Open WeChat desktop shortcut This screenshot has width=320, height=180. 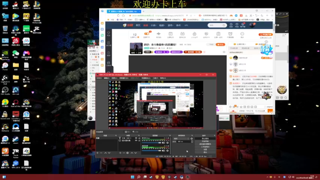pyautogui.click(x=16, y=54)
